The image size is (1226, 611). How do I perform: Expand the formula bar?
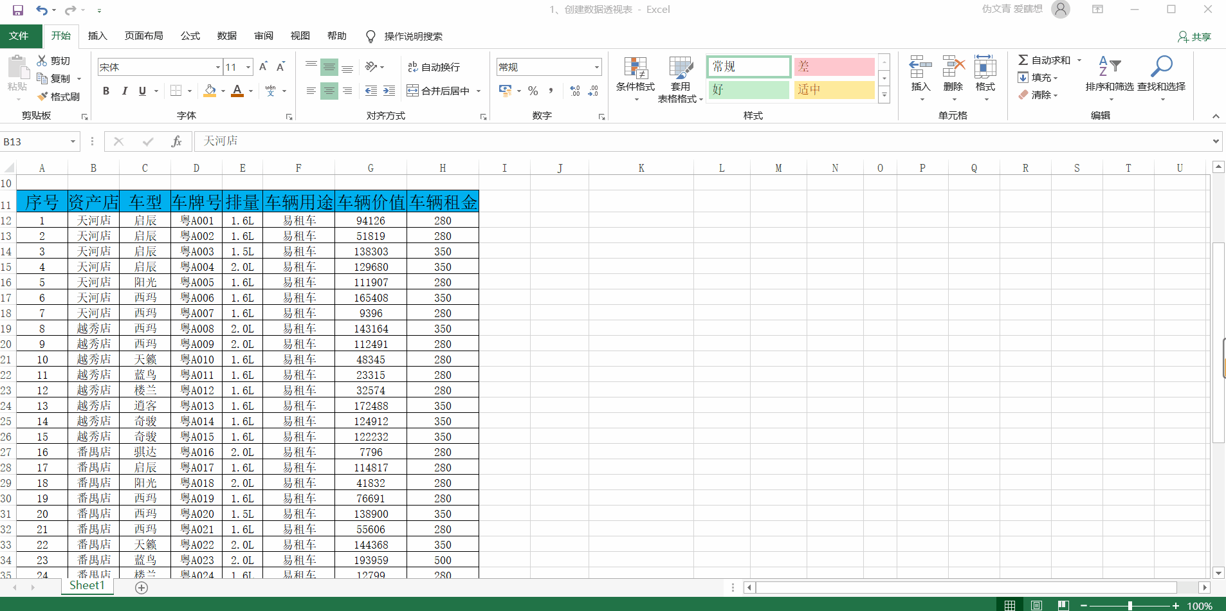click(1216, 141)
